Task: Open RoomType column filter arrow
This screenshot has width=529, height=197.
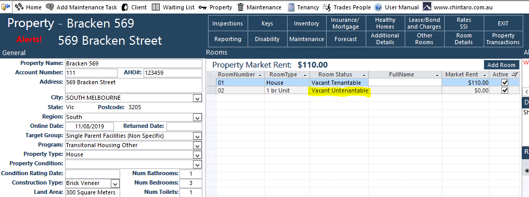Action: coord(305,75)
